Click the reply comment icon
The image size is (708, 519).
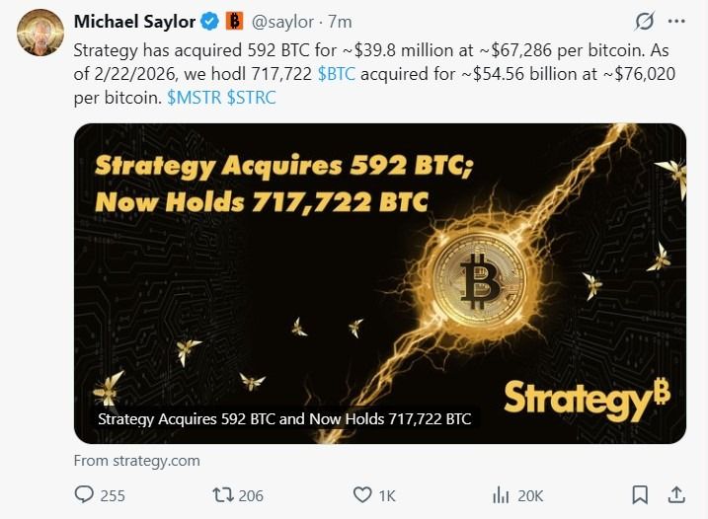[86, 494]
